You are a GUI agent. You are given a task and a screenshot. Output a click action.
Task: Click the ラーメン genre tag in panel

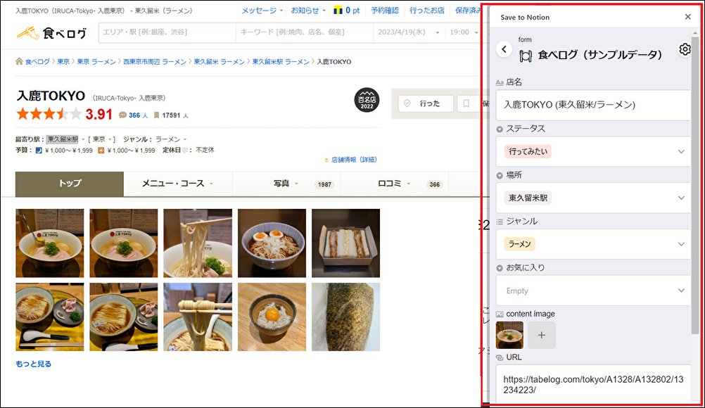tap(520, 244)
